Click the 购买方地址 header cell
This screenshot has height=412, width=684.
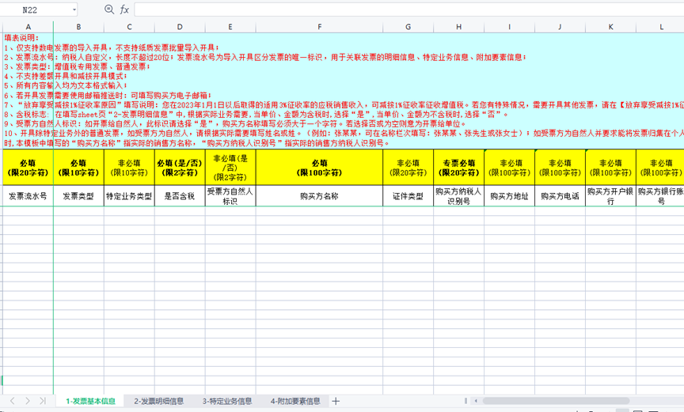tap(509, 196)
